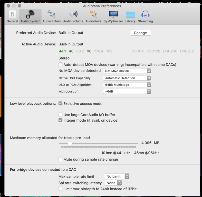
Task: Click the 4 096 MB value
Action: (x=150, y=143)
